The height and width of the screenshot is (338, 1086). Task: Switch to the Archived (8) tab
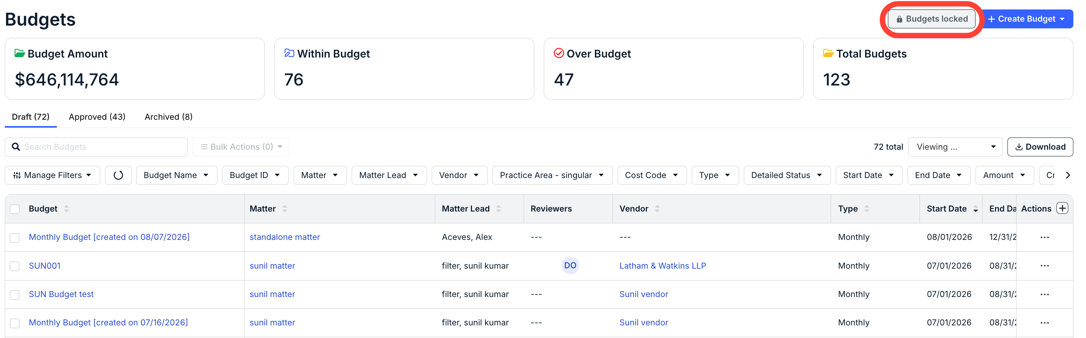168,117
